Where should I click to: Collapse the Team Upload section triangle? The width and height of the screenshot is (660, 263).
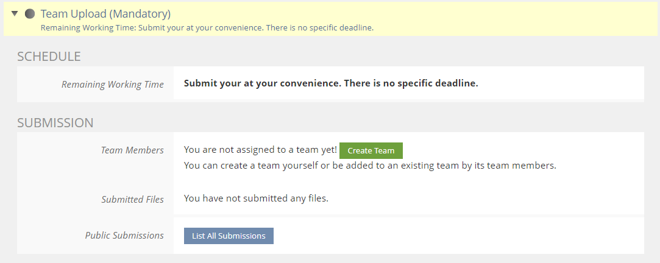15,13
